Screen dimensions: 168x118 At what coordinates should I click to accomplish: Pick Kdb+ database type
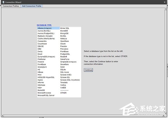click(x=40, y=88)
